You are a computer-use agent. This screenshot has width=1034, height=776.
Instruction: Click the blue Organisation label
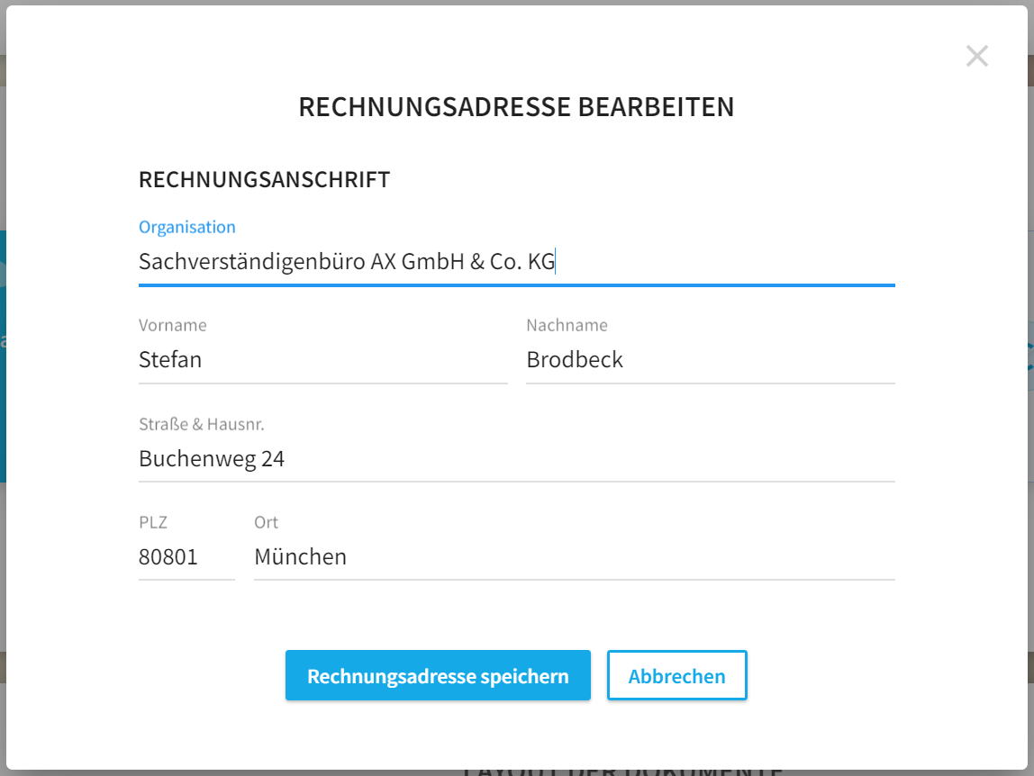(186, 227)
